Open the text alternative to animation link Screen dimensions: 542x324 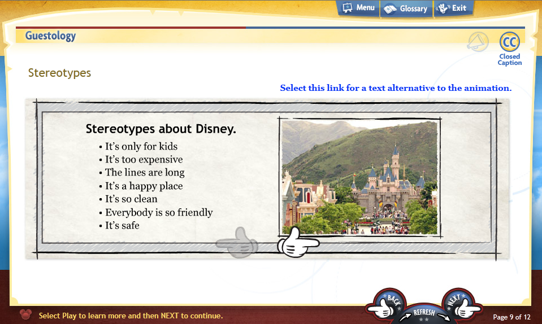[x=396, y=88]
